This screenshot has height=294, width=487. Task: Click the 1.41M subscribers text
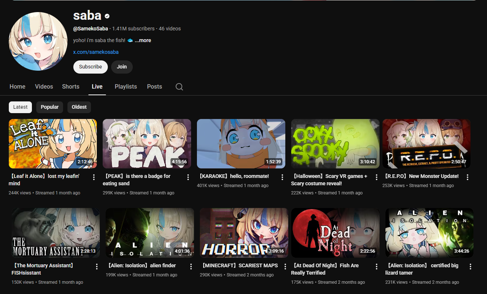pos(133,29)
